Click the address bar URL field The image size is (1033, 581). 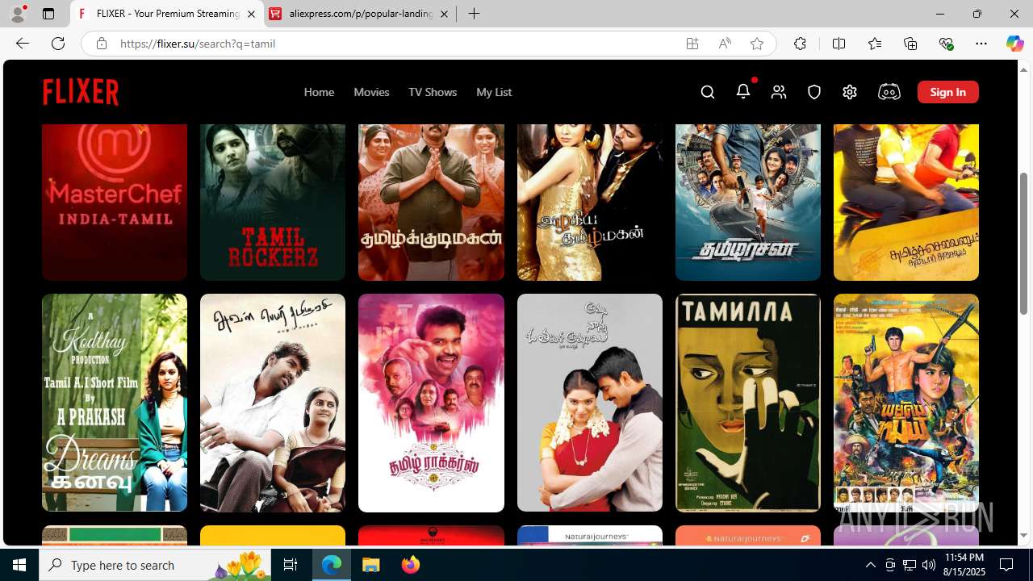(395, 44)
